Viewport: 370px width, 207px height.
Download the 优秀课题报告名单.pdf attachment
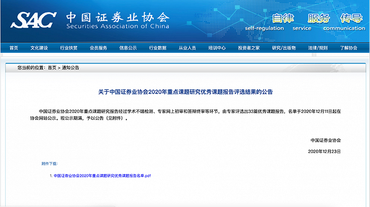pyautogui.click(x=102, y=176)
